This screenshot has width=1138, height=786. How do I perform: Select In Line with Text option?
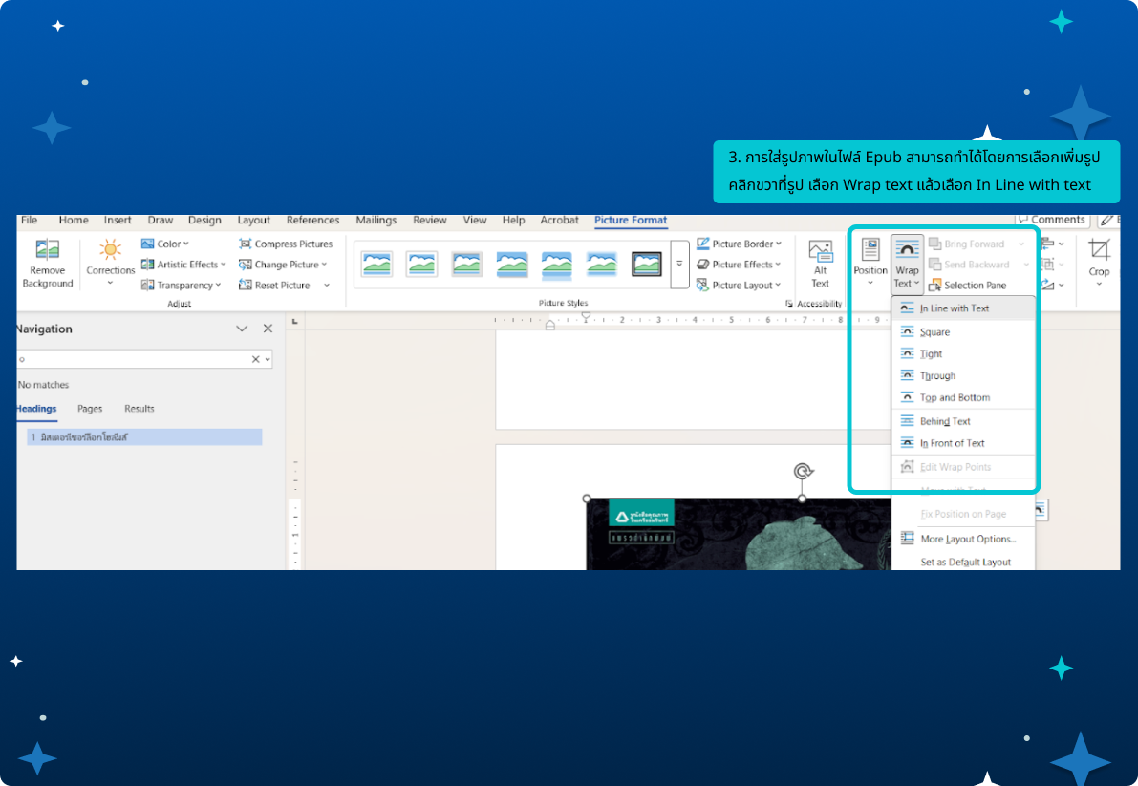click(x=954, y=308)
